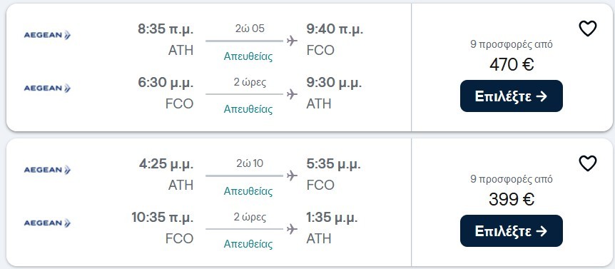Click airplane icon on 10:35 π.μ. return line
Screen dimensions: 615x269
(292, 229)
